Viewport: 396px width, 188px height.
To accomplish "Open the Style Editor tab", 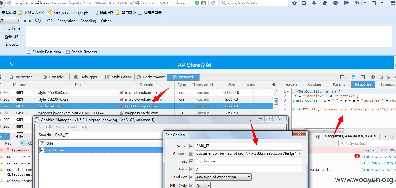I will click(x=118, y=77).
